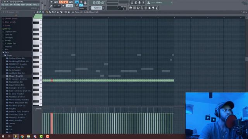
Task: Click the Play button in transport
Action: click(x=55, y=6)
